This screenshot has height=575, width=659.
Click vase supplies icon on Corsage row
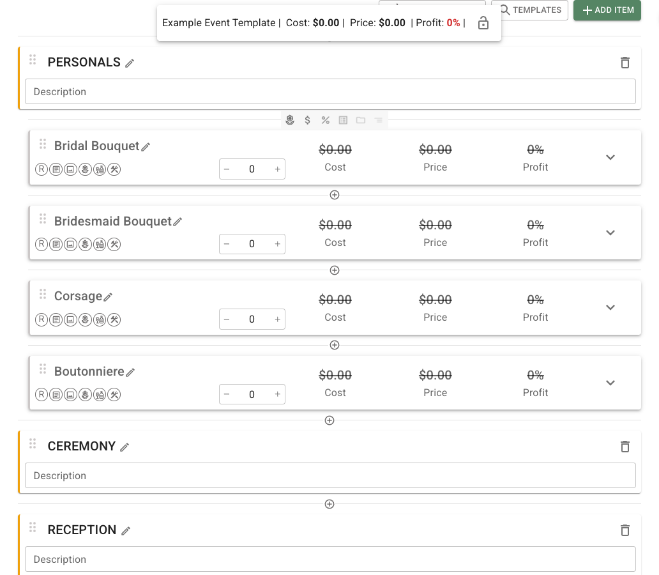100,319
